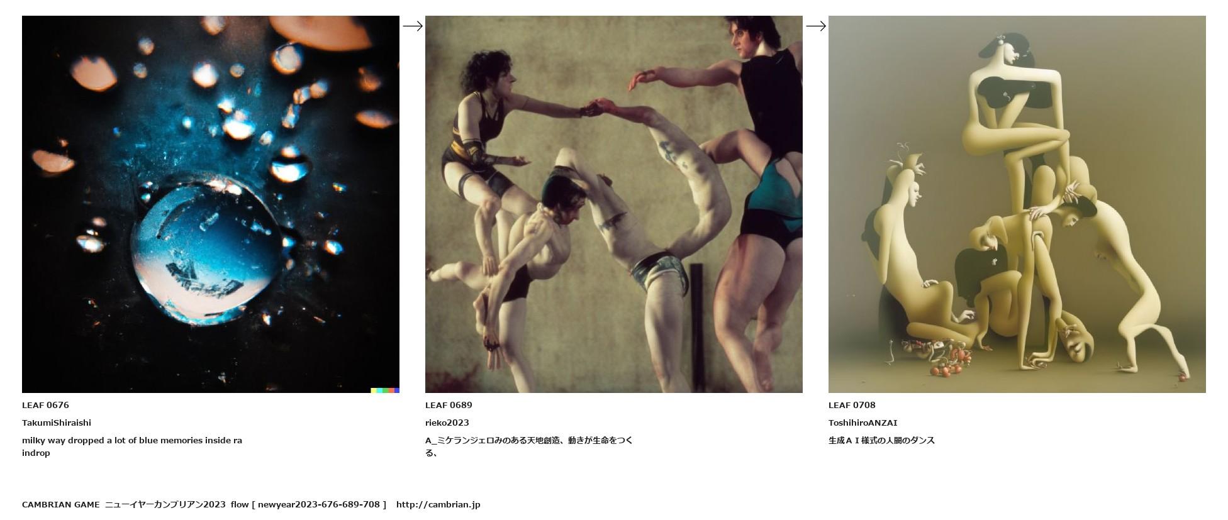The image size is (1228, 520).
Task: Open the dancers photograph thumbnail
Action: pos(614,204)
